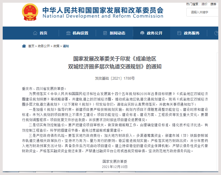Click the 政策 breadcrumb link
Viewport: 221px width, 175px height.
(x=56, y=46)
